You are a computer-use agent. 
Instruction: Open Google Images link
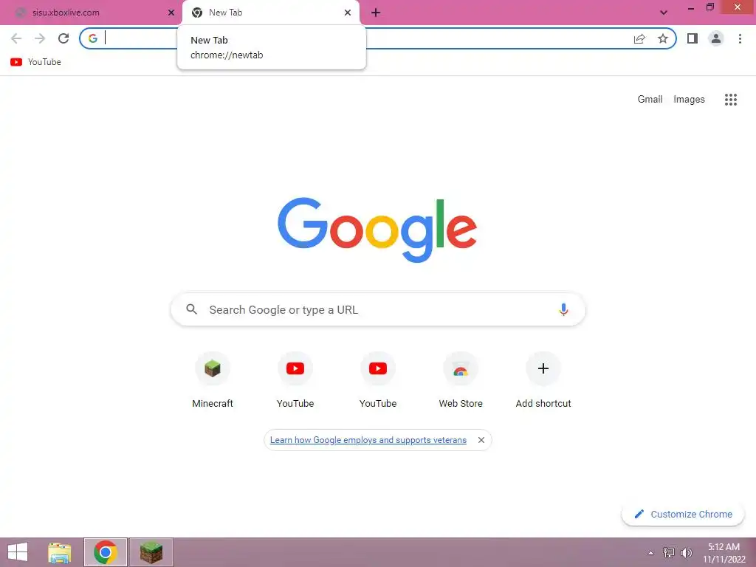click(689, 100)
